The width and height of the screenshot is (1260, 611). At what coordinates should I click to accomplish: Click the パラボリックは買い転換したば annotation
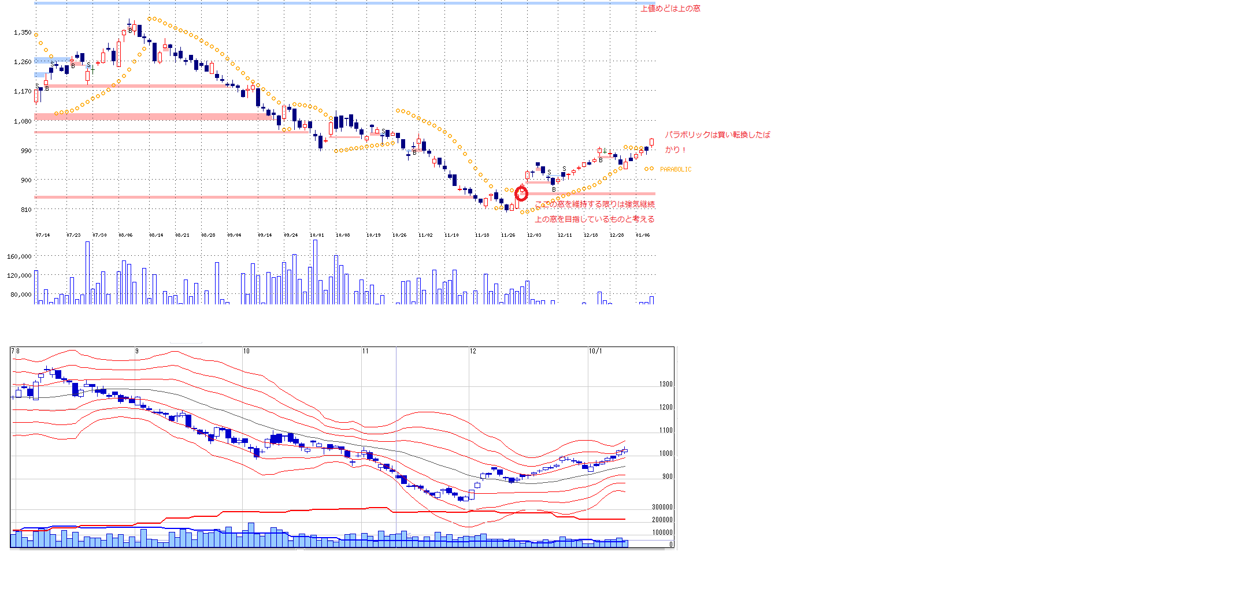[717, 135]
